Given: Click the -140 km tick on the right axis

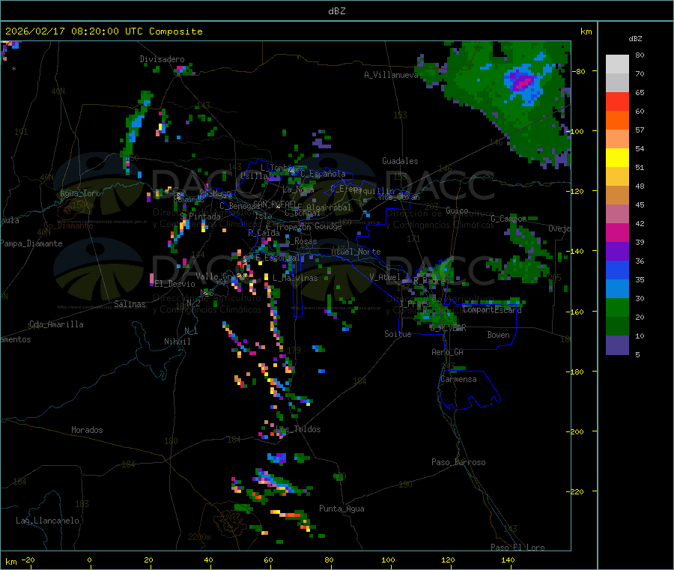Looking at the screenshot, I should pos(577,251).
